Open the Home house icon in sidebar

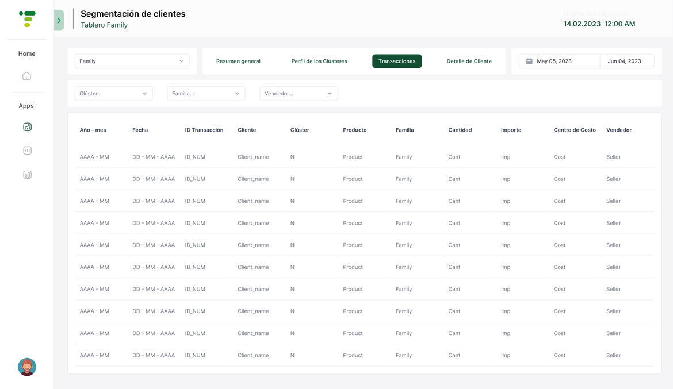click(26, 76)
